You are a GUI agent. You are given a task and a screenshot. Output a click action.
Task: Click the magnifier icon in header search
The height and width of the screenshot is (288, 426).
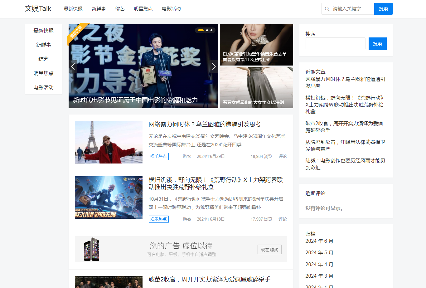(327, 9)
